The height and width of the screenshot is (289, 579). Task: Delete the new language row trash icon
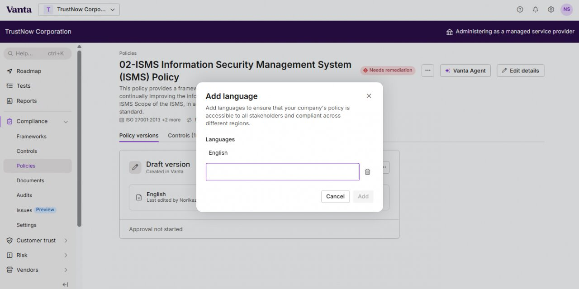[x=367, y=172]
